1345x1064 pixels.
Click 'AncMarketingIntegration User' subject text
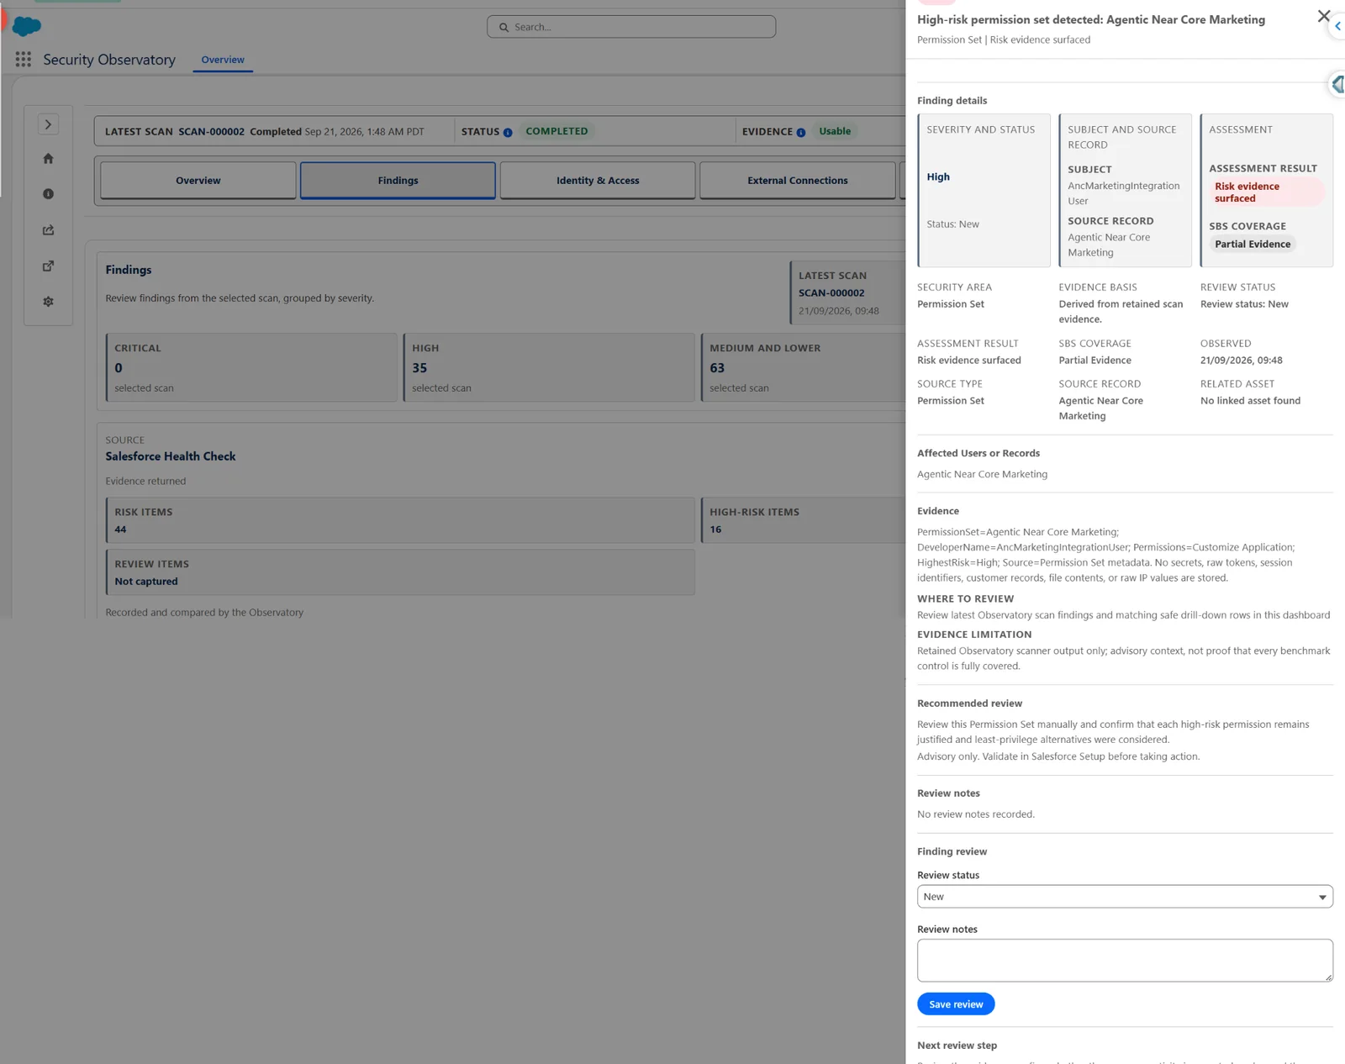(1124, 193)
